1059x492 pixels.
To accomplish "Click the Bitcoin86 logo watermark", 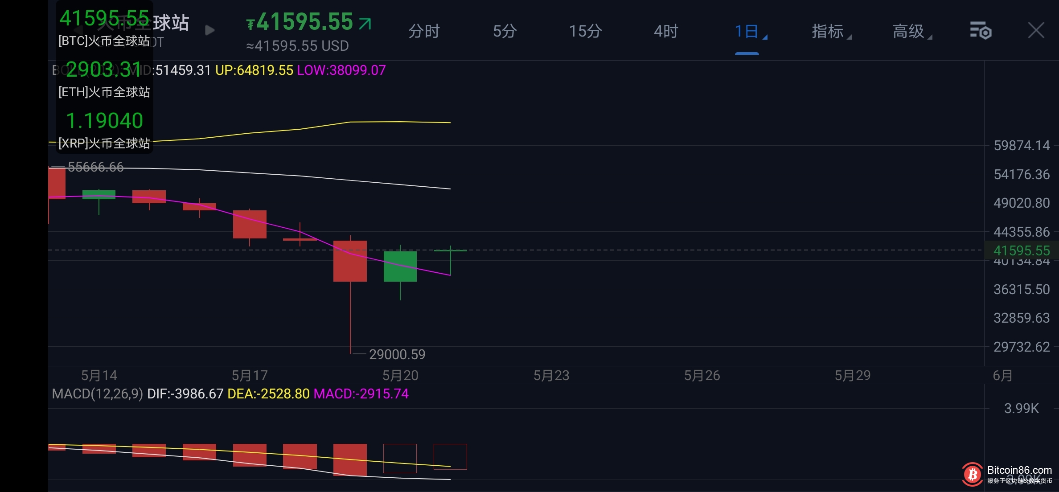I will click(973, 474).
